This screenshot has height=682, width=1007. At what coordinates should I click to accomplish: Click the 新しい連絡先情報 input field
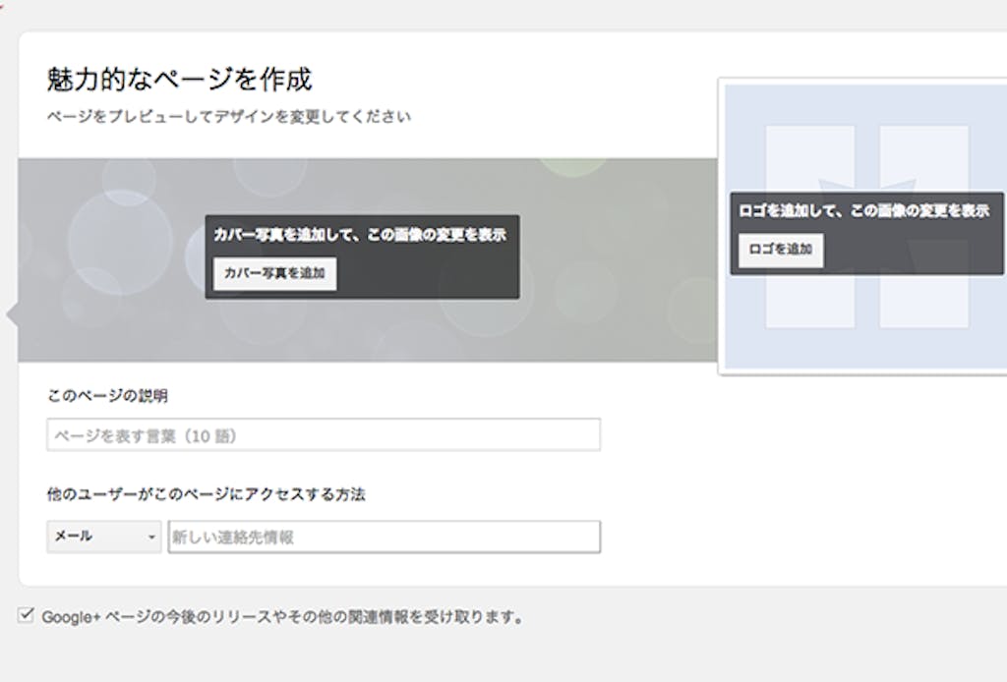[x=384, y=538]
